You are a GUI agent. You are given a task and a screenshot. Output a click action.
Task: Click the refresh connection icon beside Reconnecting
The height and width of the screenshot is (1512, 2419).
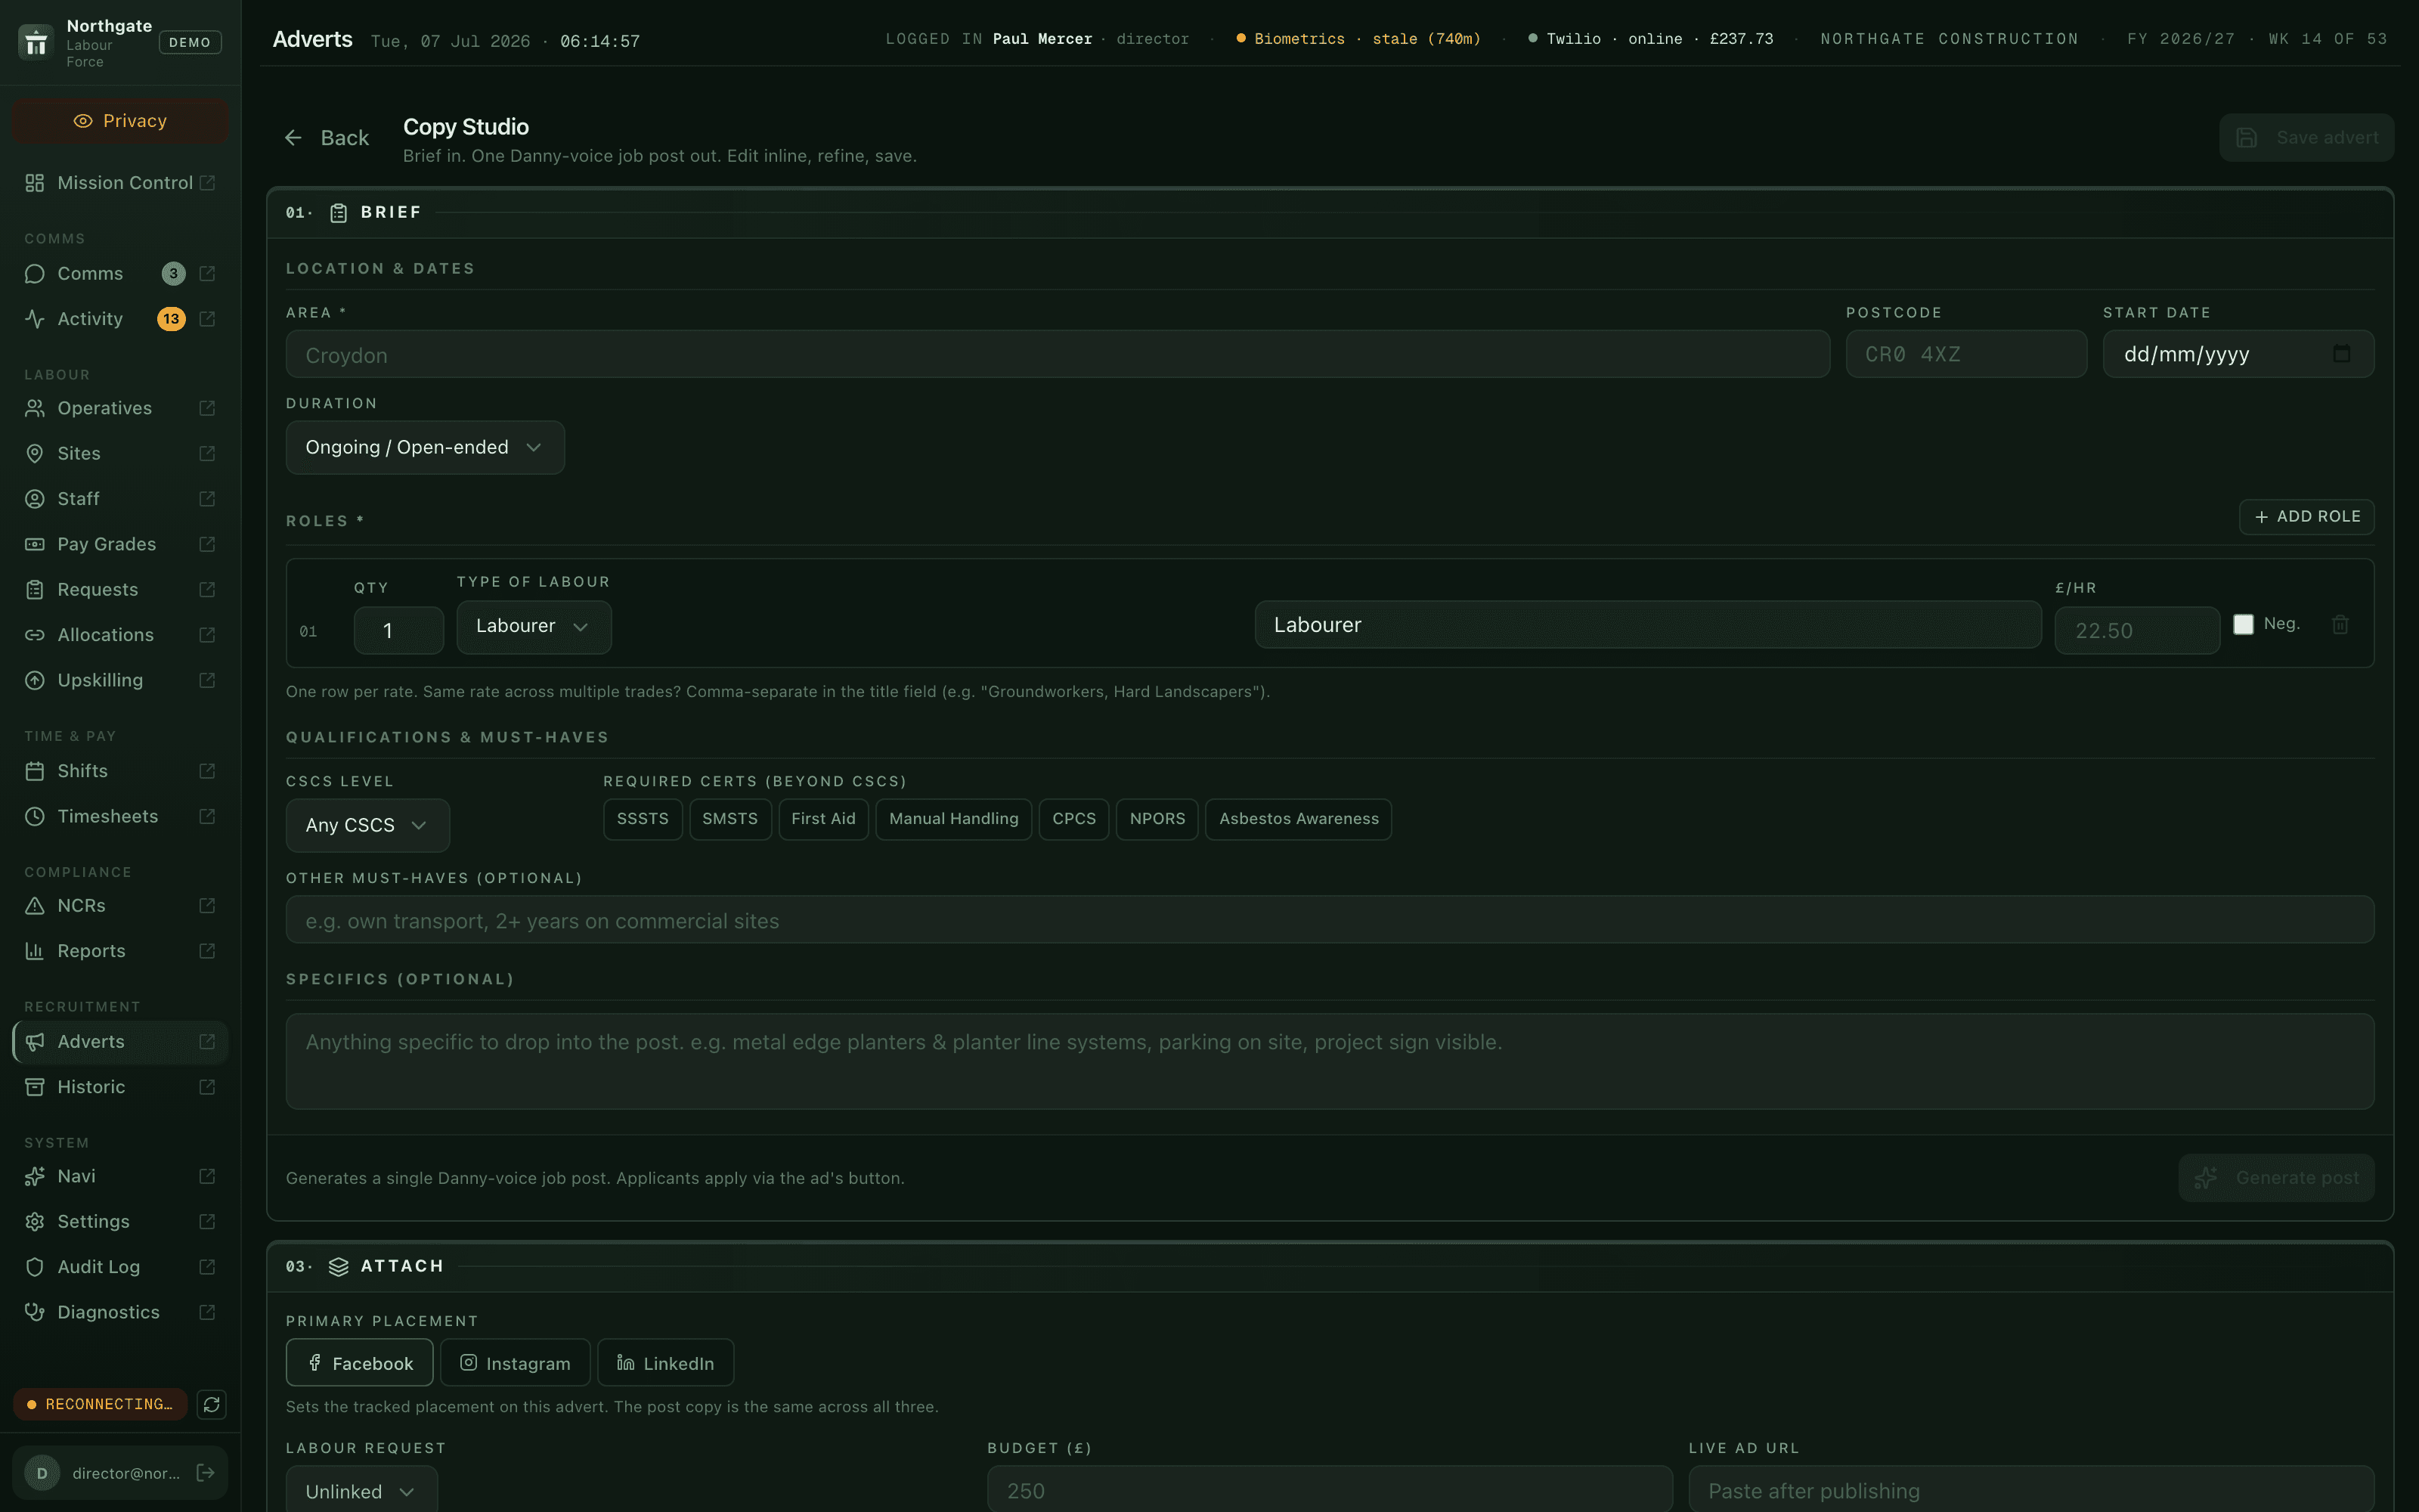[x=212, y=1404]
